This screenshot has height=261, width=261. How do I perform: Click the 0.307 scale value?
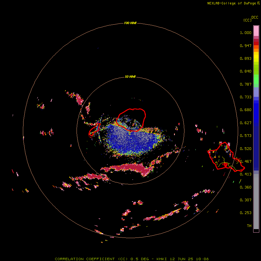pyautogui.click(x=246, y=200)
